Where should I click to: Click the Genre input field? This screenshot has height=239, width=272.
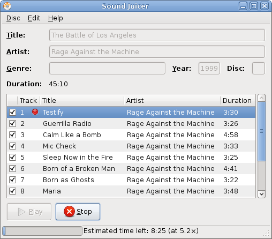pos(107,69)
